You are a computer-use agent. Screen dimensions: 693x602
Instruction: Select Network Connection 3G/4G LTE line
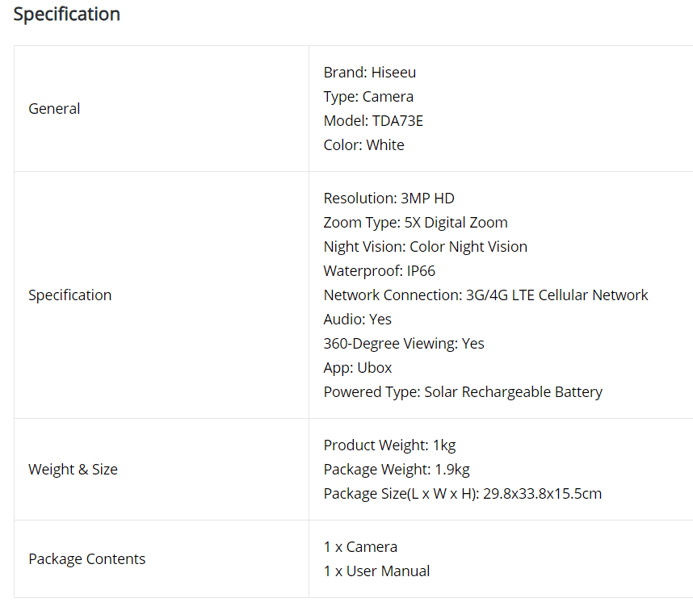485,295
